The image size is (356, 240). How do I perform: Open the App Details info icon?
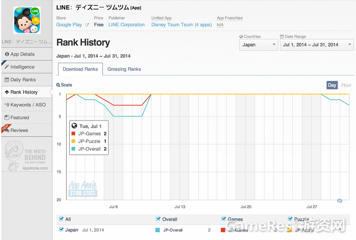tap(7, 54)
